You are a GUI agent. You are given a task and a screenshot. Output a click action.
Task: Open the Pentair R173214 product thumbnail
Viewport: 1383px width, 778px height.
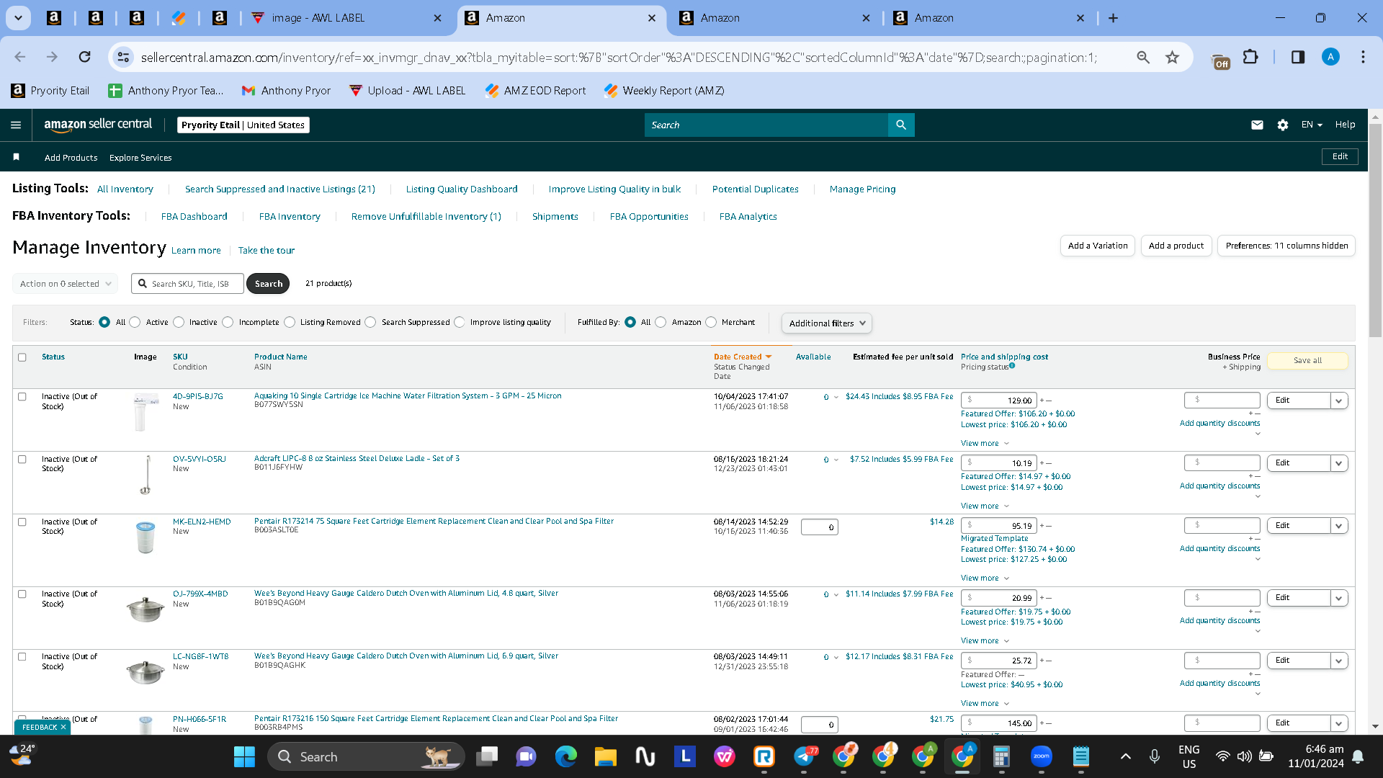146,537
